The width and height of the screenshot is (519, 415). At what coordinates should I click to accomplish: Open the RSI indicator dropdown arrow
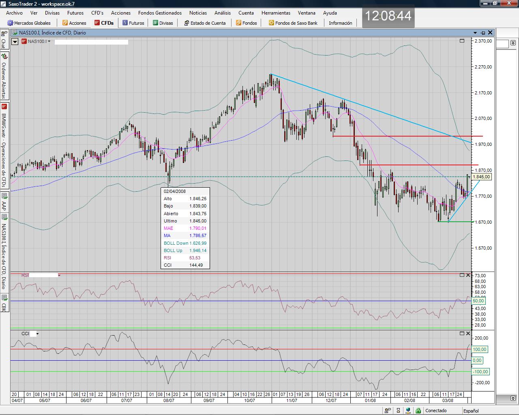pyautogui.click(x=59, y=276)
